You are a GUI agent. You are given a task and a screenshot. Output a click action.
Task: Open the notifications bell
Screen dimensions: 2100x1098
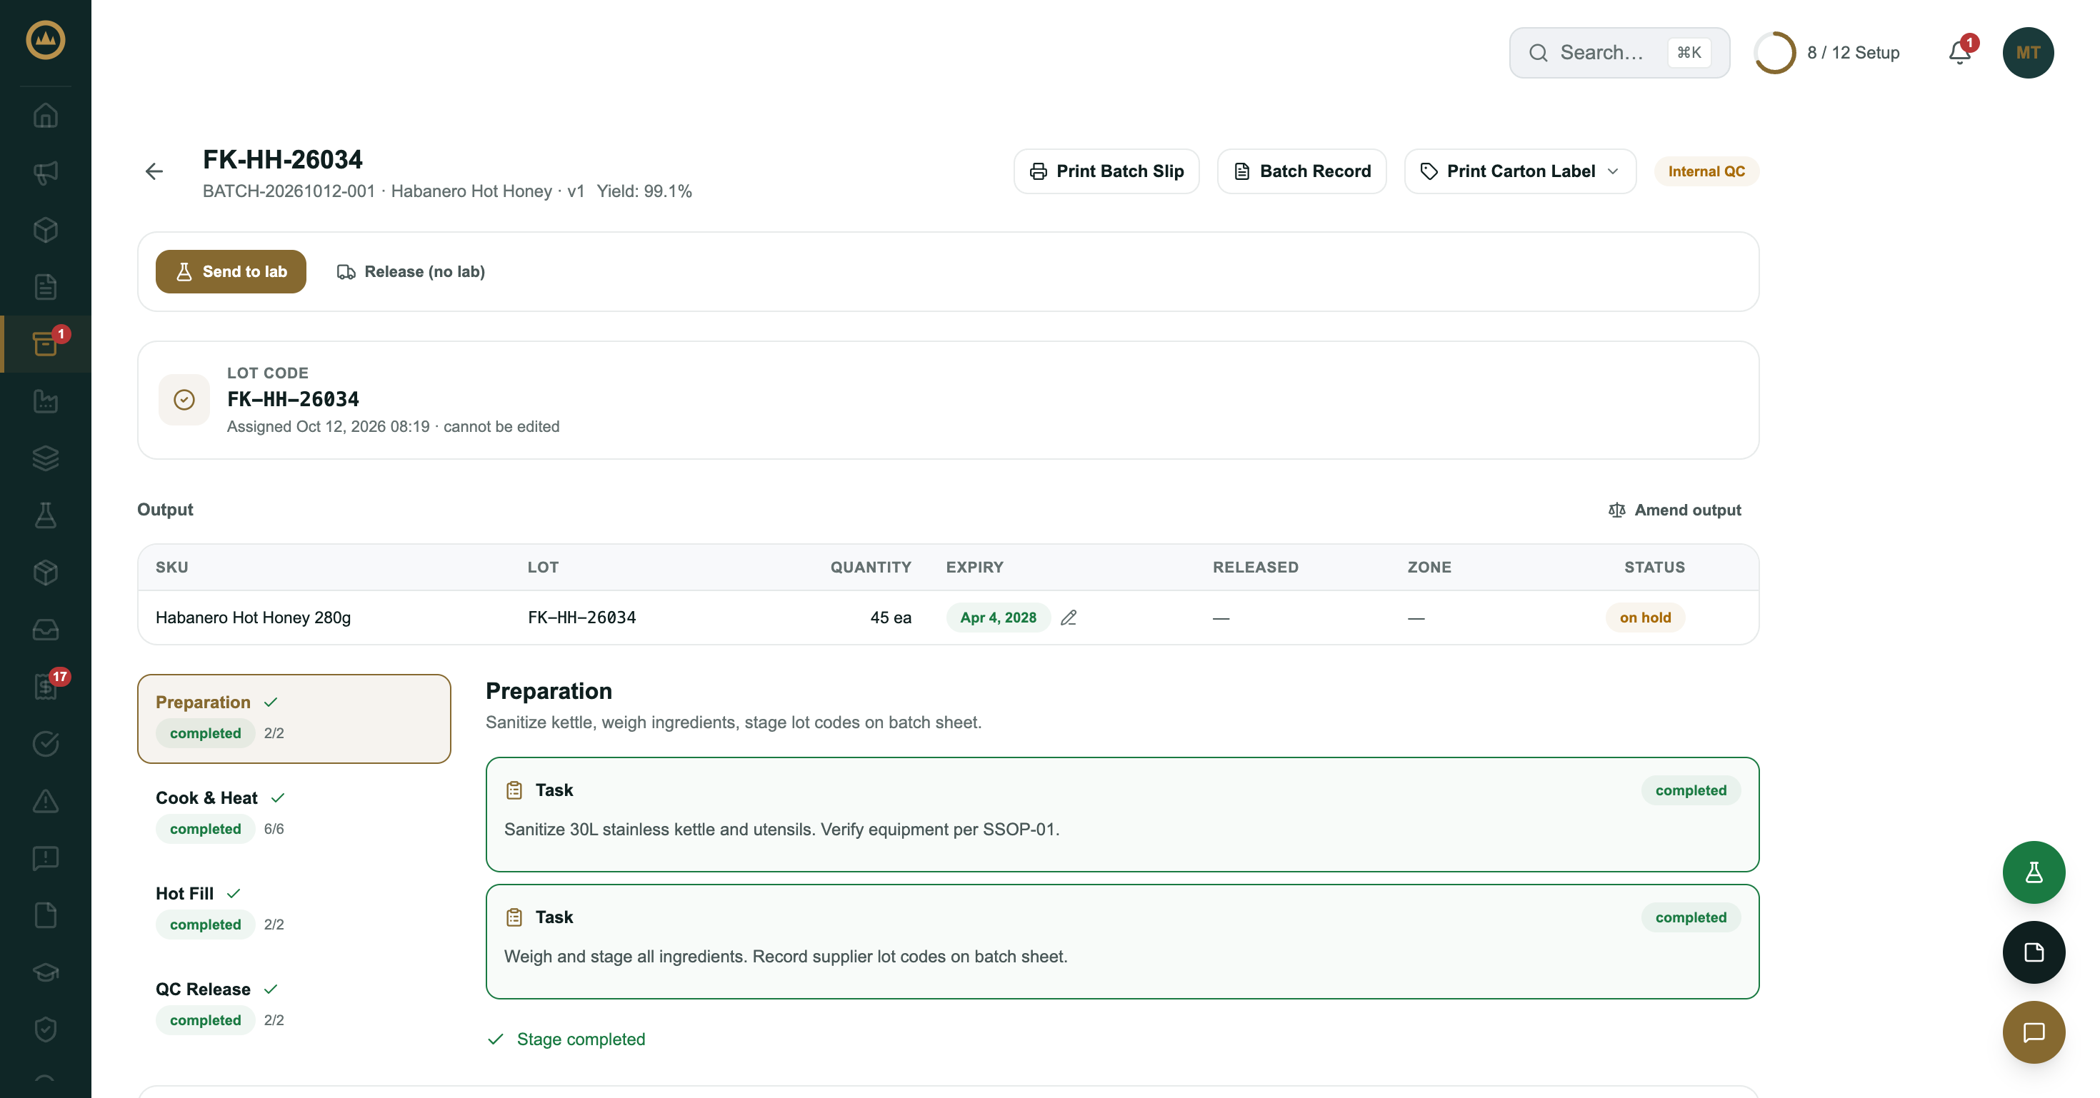coord(1960,52)
